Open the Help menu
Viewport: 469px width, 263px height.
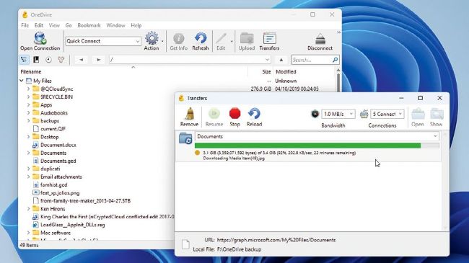[x=136, y=25]
